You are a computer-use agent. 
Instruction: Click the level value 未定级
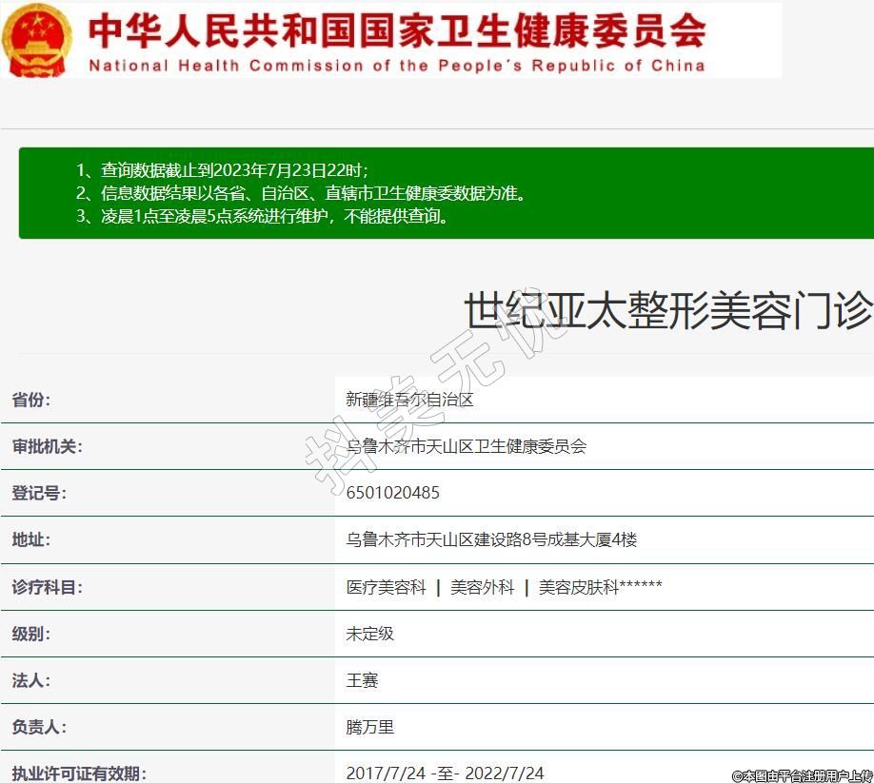coord(369,634)
